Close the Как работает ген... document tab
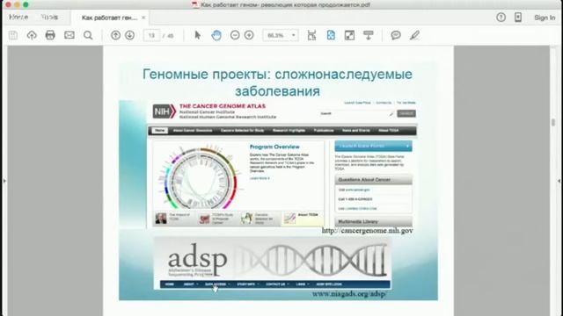This screenshot has width=563, height=316. click(x=143, y=18)
